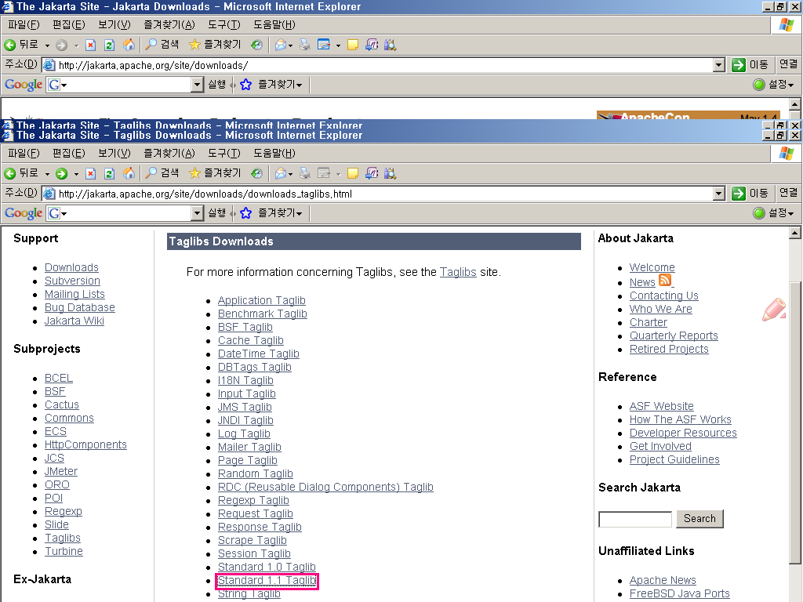Expand the address bar dropdown for the downloads_taglibs.html URL
The width and height of the screenshot is (803, 602).
pos(719,194)
